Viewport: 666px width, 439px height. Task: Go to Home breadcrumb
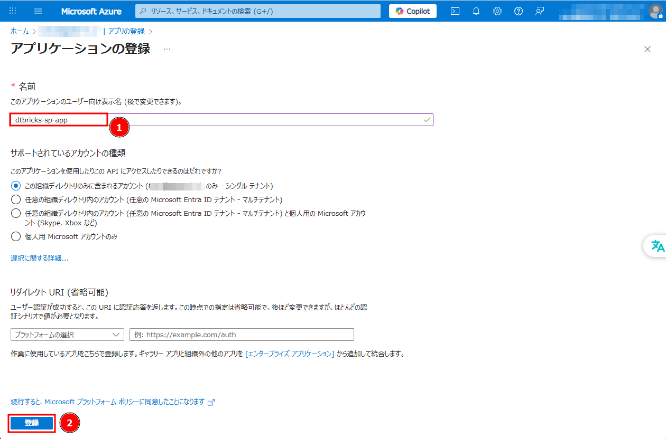tap(20, 32)
